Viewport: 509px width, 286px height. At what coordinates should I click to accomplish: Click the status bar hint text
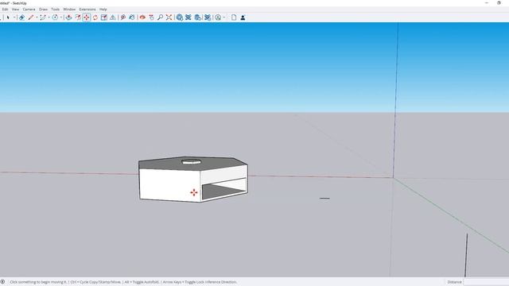pyautogui.click(x=123, y=282)
